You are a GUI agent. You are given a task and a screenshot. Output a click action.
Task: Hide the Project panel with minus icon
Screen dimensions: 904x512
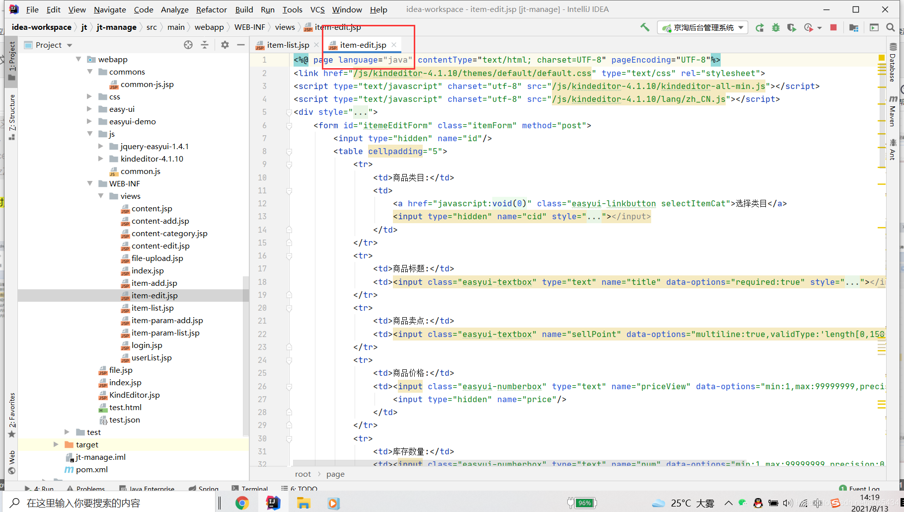coord(241,45)
